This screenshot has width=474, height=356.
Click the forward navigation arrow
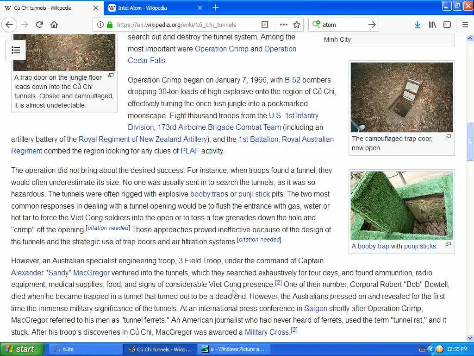click(x=25, y=25)
